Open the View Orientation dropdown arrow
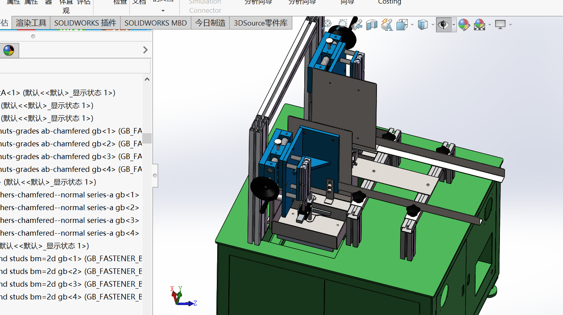 coord(412,25)
